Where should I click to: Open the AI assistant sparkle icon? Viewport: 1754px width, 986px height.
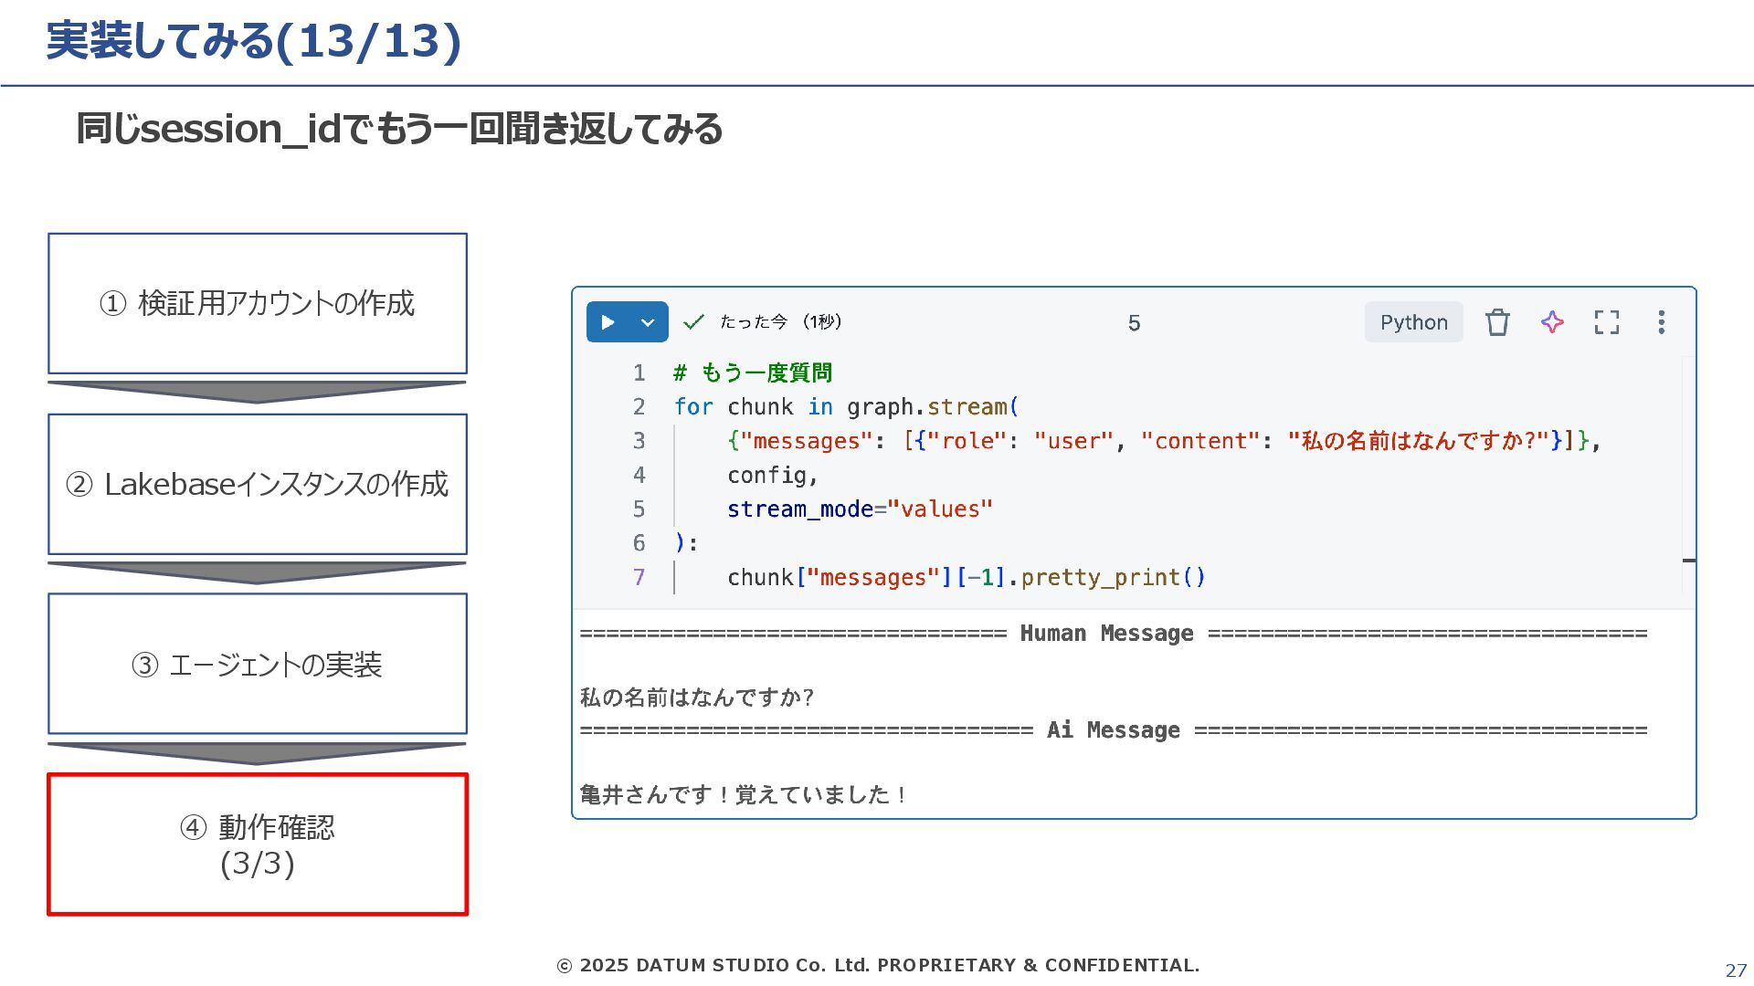click(x=1552, y=322)
